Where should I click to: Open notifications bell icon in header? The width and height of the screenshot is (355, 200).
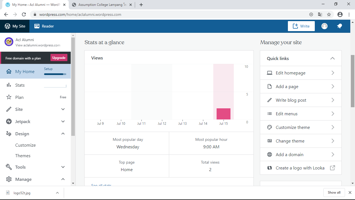(x=339, y=26)
